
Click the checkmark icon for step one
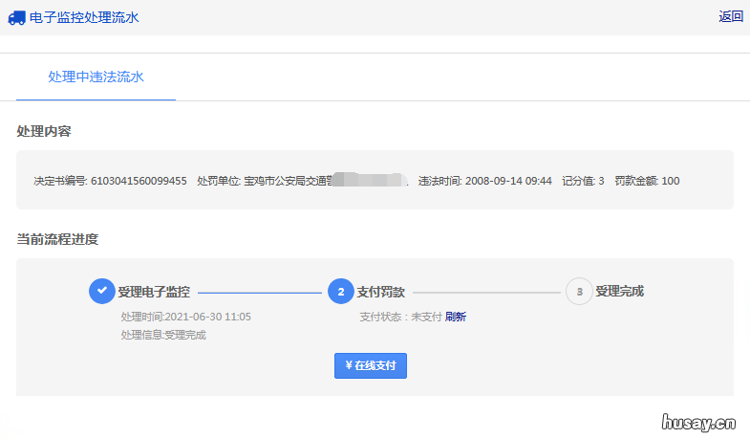point(101,291)
